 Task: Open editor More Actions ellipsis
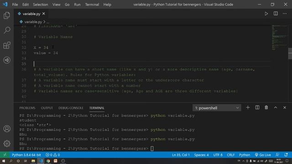[285, 13]
